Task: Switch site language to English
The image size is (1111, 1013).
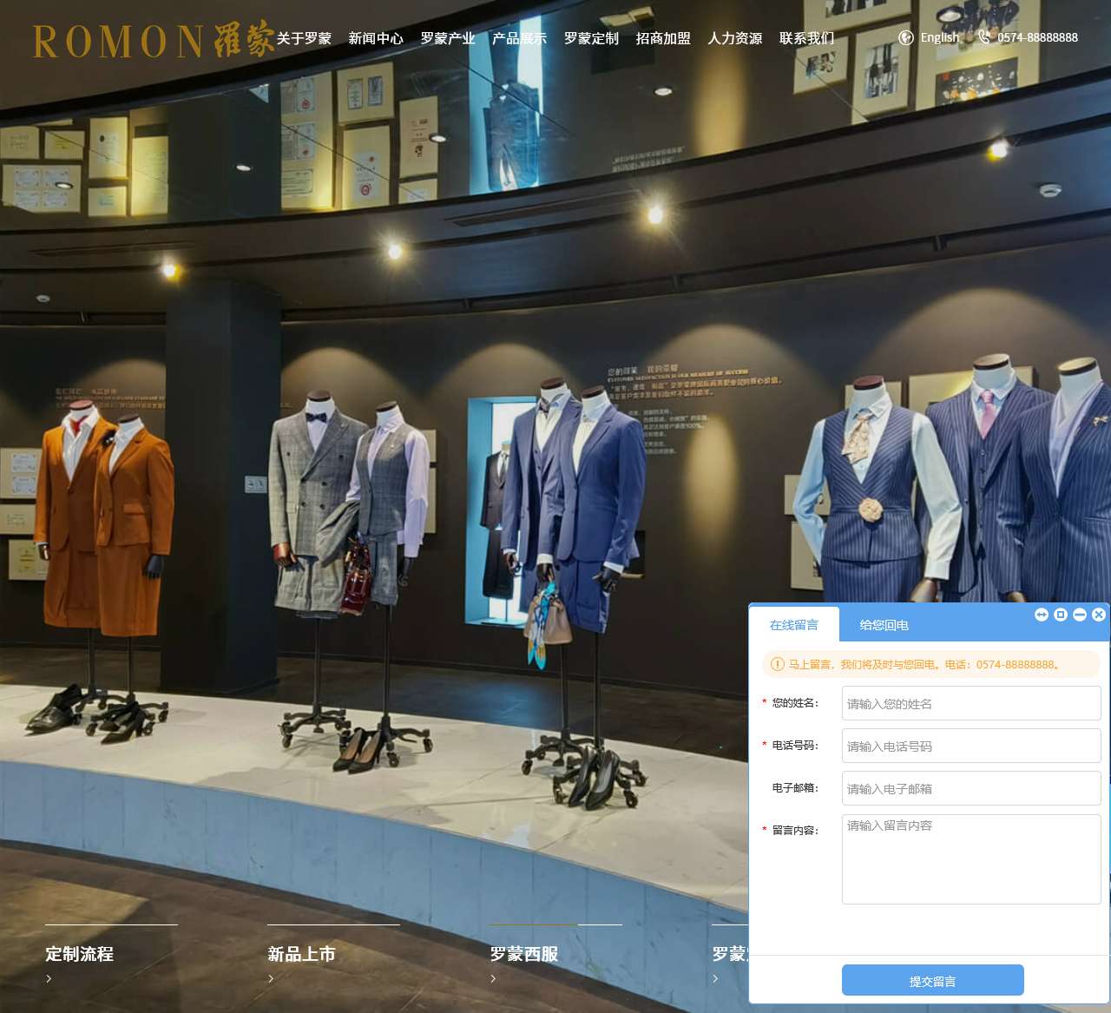Action: coord(939,37)
